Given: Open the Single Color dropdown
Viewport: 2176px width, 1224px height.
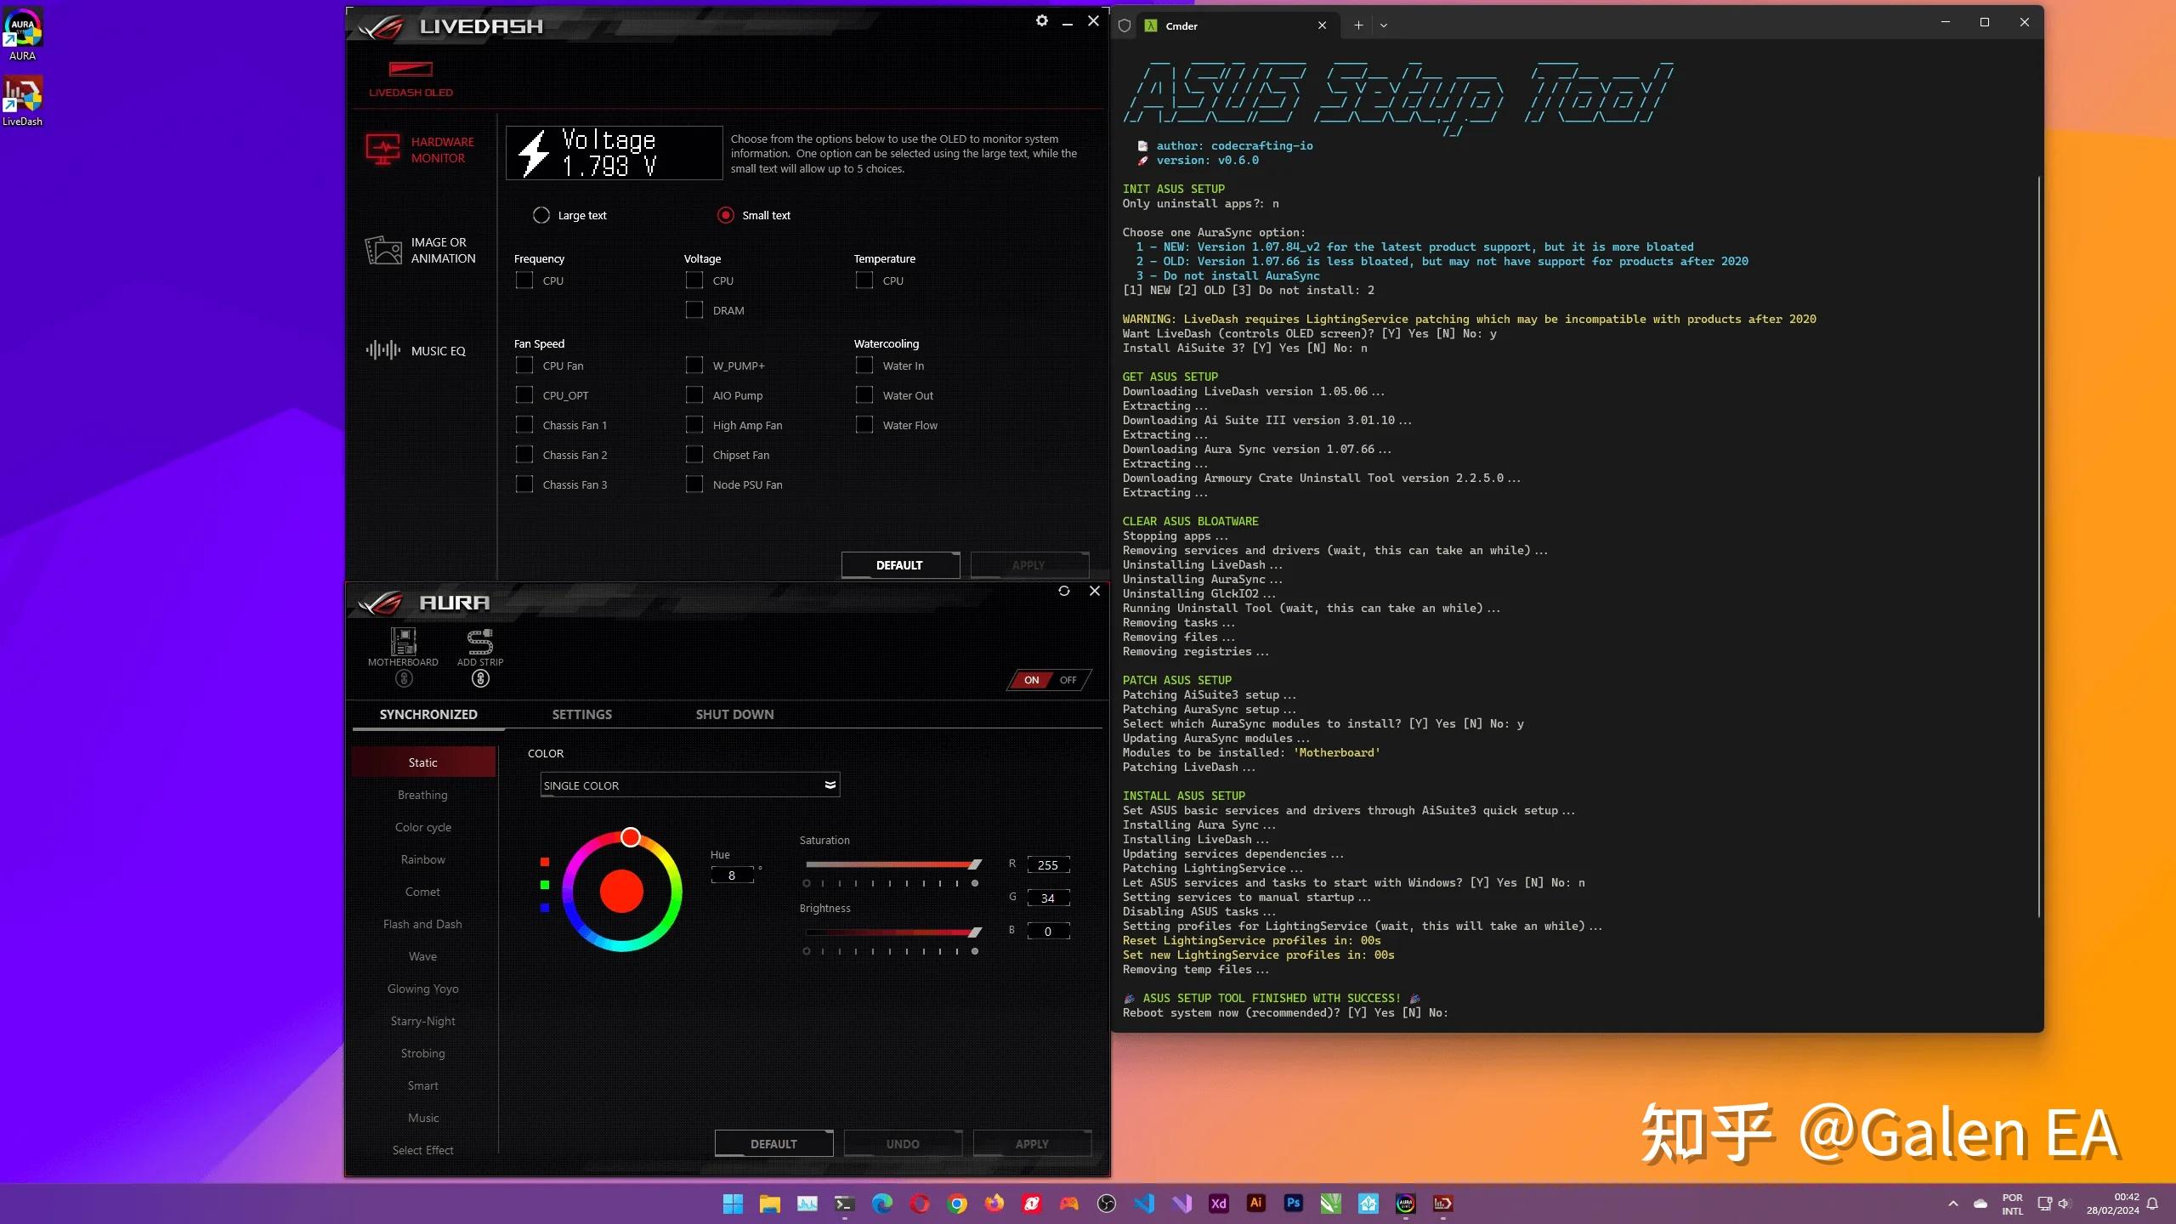Looking at the screenshot, I should pyautogui.click(x=690, y=785).
